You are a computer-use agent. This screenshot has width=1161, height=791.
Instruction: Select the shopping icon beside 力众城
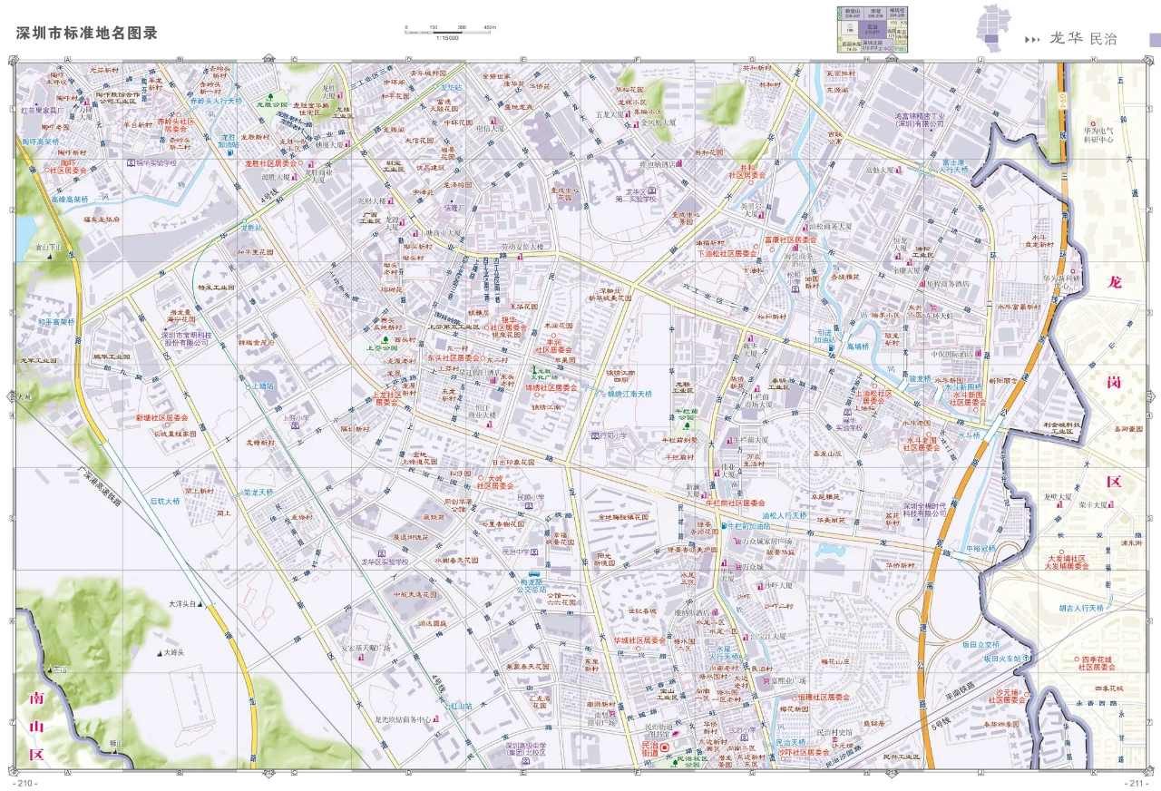click(x=738, y=567)
